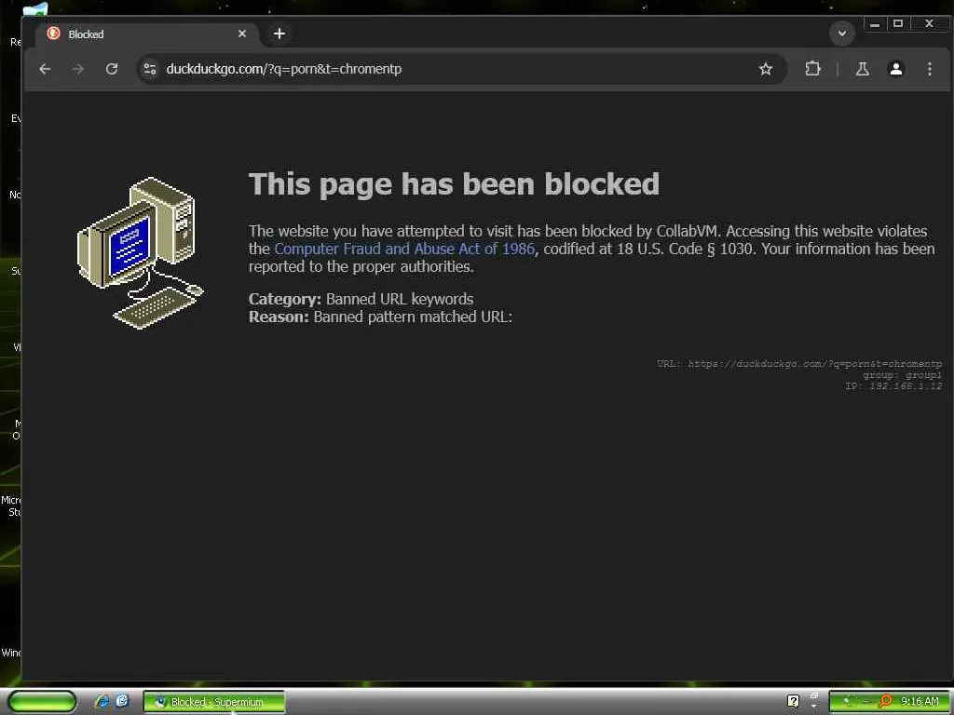Select Blocked - Supermium taskbar button

tap(213, 702)
